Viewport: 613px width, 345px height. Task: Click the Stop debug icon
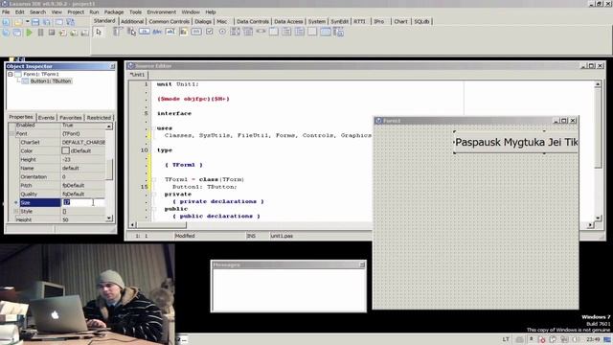click(52, 33)
